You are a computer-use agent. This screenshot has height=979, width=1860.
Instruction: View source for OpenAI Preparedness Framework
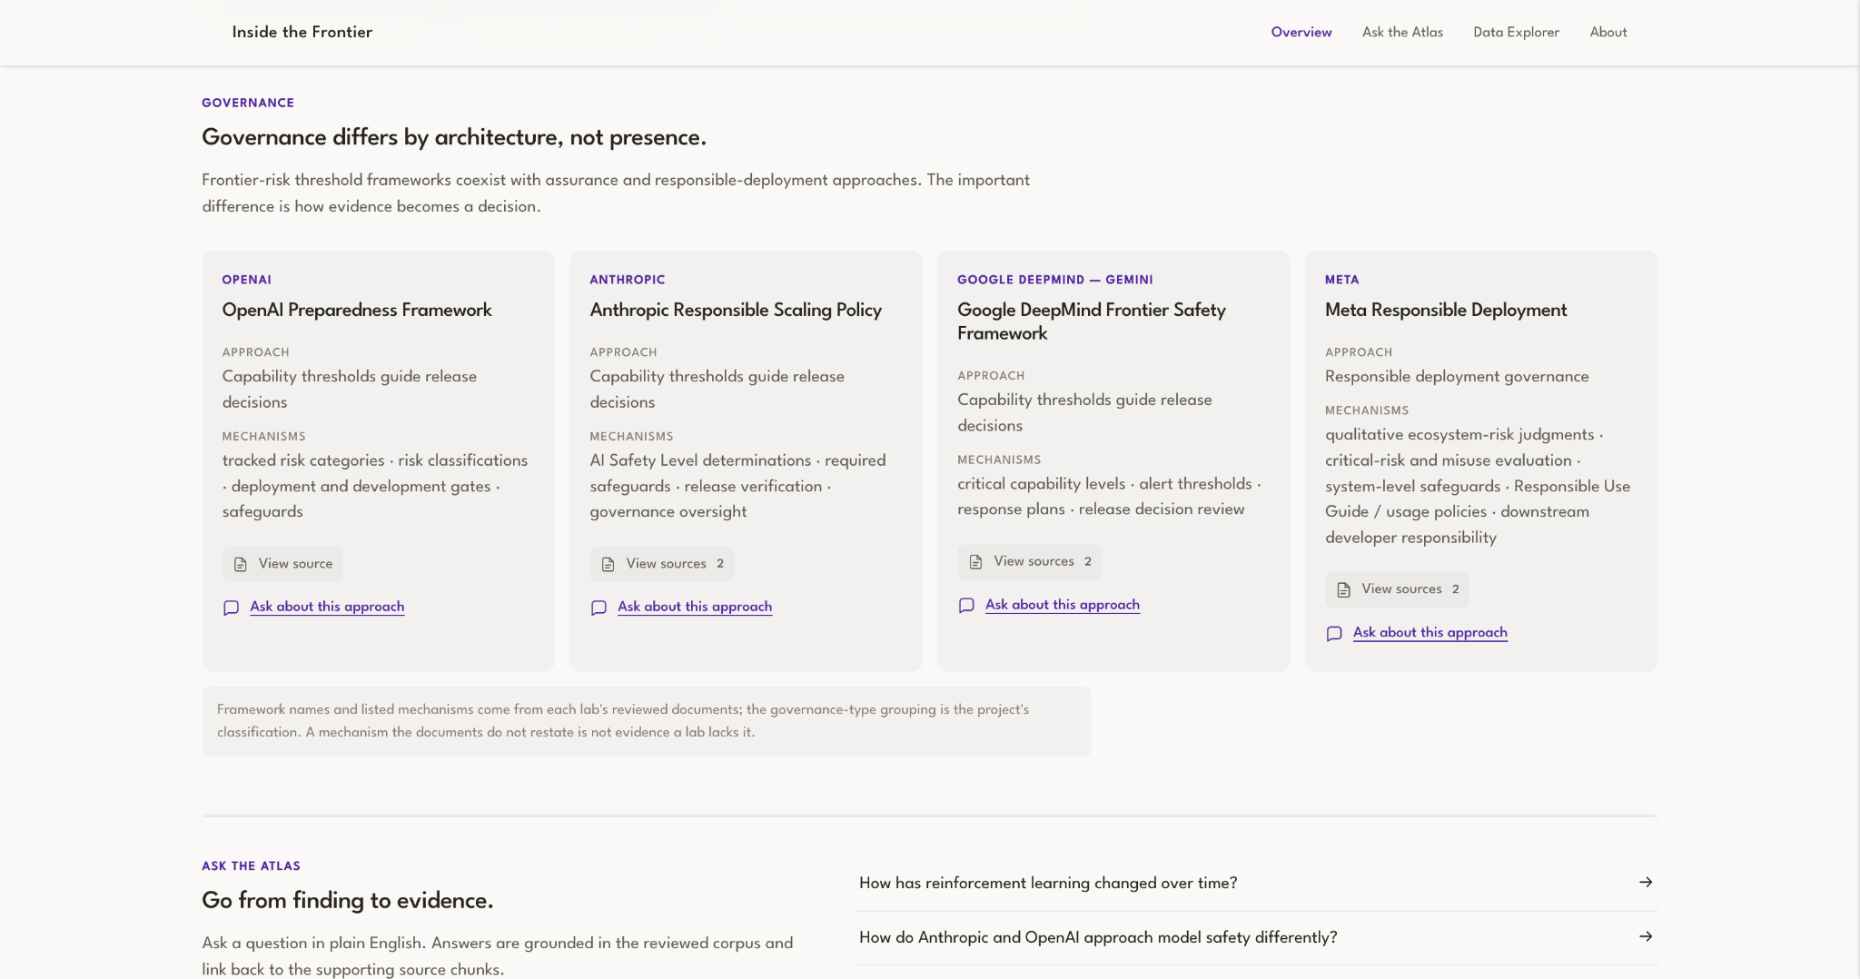(x=282, y=564)
